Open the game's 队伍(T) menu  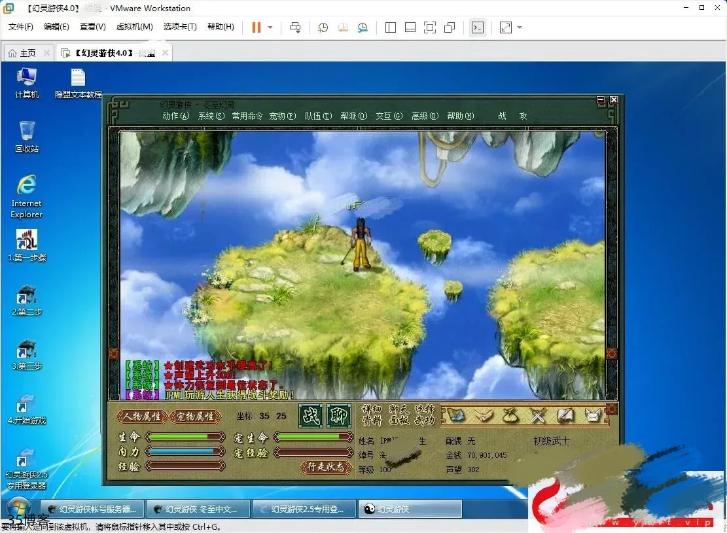[318, 116]
